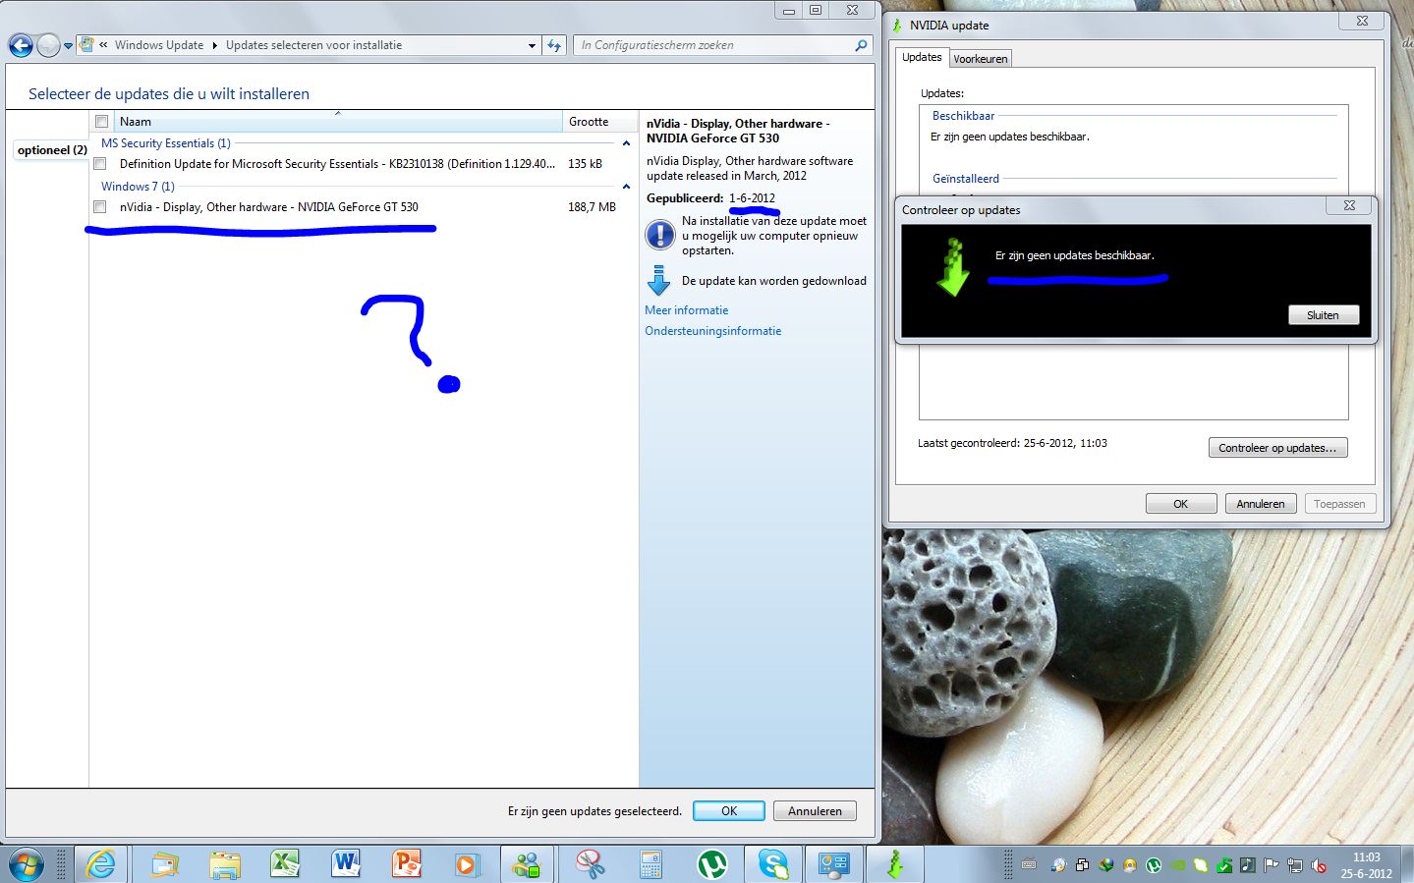
Task: Open recent pages dropdown next to forward button
Action: pyautogui.click(x=68, y=45)
